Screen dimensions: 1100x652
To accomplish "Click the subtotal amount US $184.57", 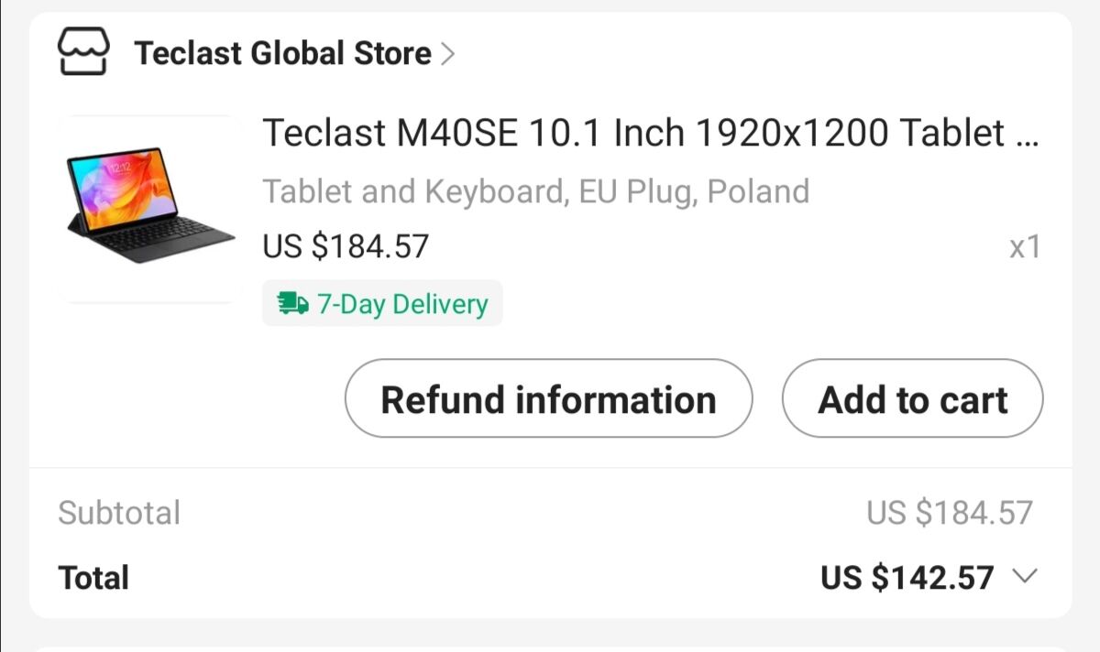I will pos(950,513).
